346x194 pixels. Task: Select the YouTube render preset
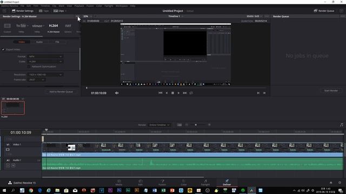pyautogui.click(x=21, y=27)
